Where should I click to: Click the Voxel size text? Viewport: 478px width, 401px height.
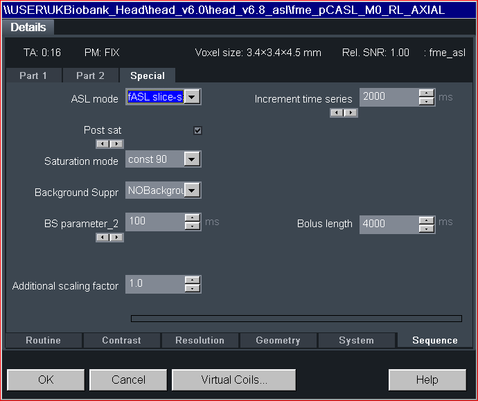click(x=258, y=53)
